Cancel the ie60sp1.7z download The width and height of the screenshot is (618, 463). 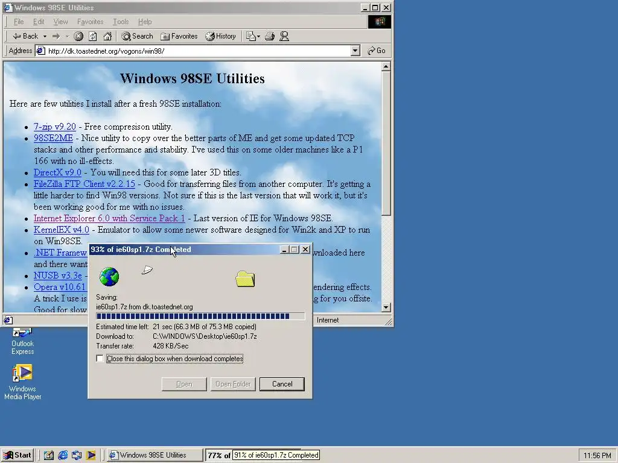point(282,384)
